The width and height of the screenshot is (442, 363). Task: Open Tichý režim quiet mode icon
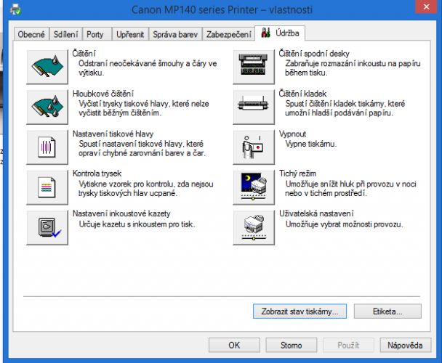[254, 187]
